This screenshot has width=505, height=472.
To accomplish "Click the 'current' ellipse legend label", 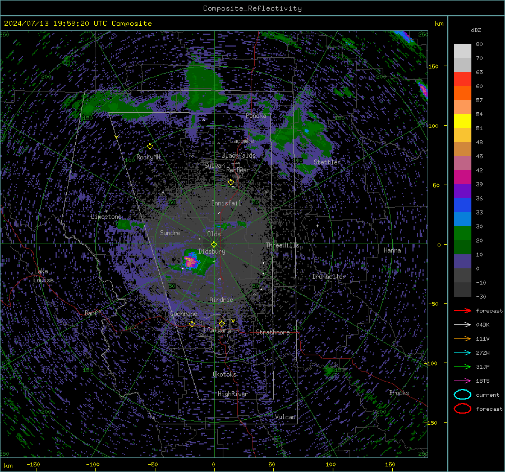I will pyautogui.click(x=488, y=395).
